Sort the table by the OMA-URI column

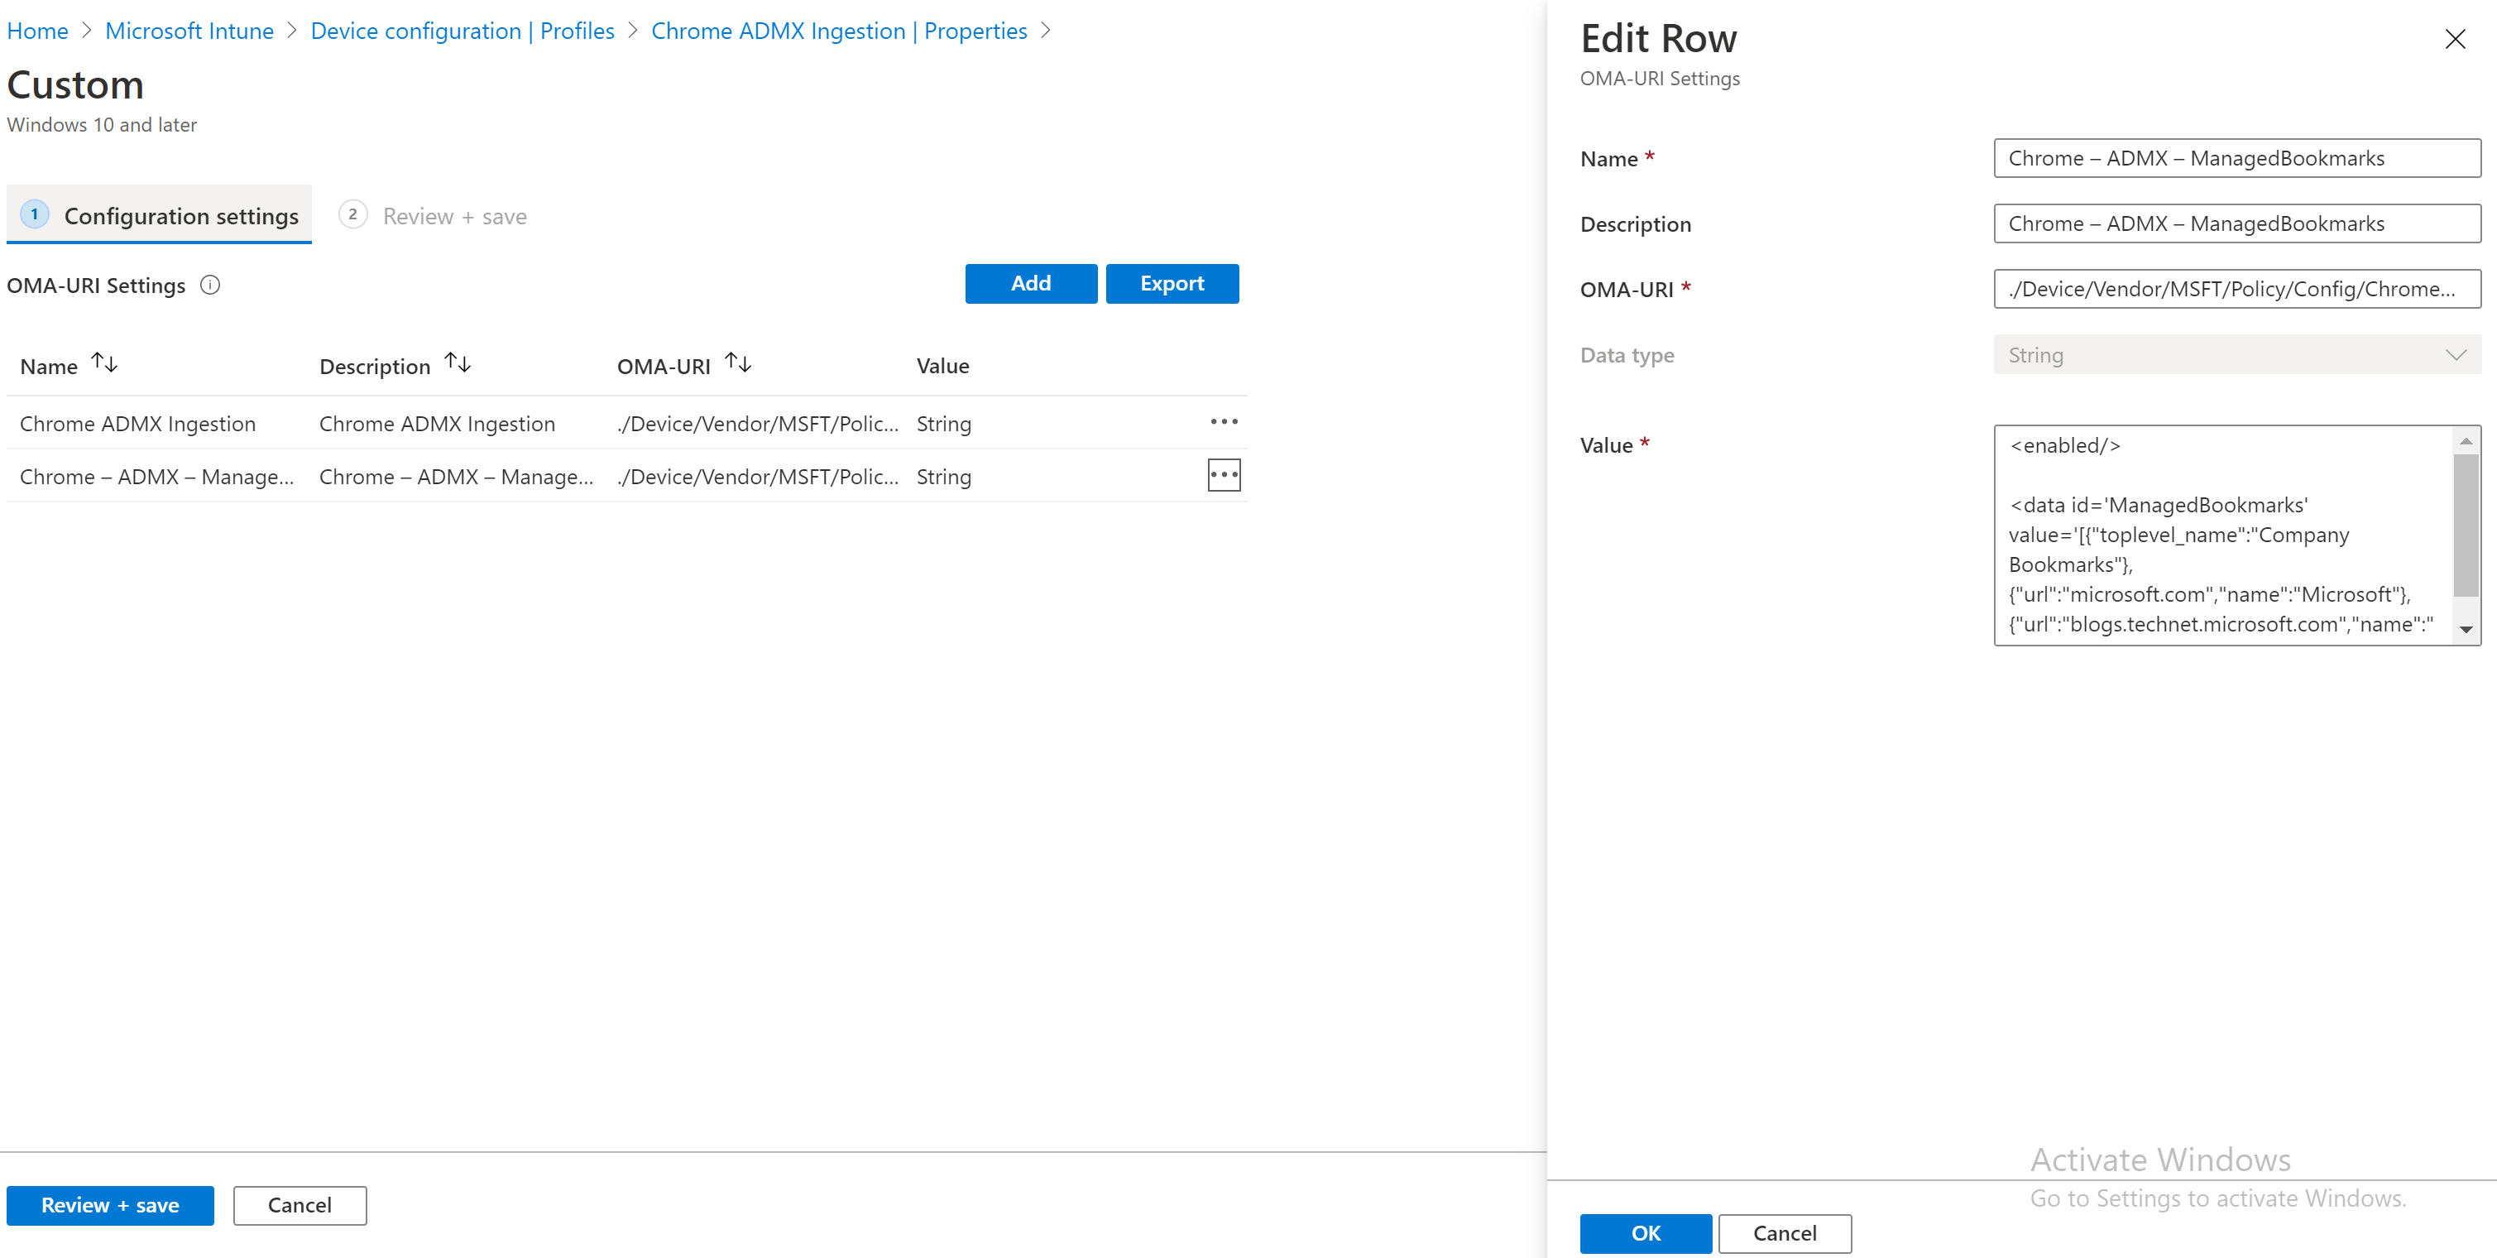(x=738, y=362)
